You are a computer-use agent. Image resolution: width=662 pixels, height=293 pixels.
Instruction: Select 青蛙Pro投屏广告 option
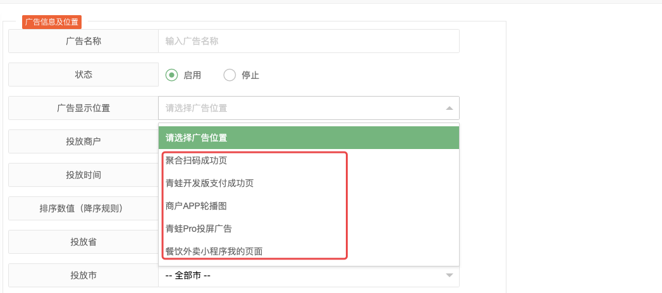(x=199, y=229)
